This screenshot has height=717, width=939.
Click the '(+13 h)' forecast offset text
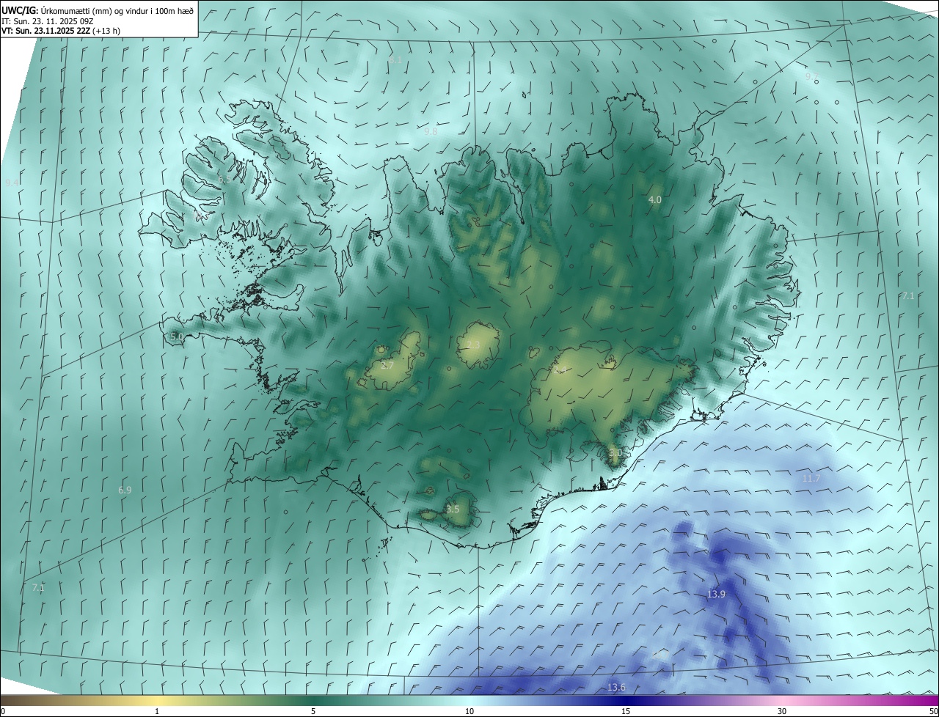[x=106, y=31]
